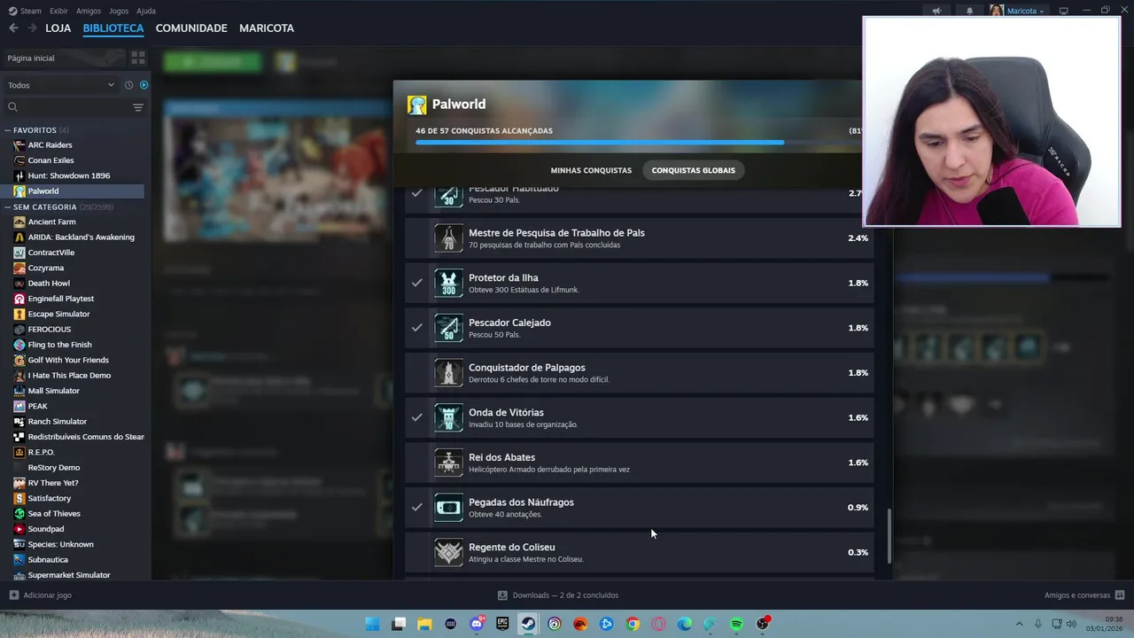Open Discord from the taskbar
1134x638 pixels.
[477, 624]
